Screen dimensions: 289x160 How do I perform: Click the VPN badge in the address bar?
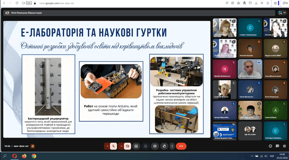(x=29, y=3)
